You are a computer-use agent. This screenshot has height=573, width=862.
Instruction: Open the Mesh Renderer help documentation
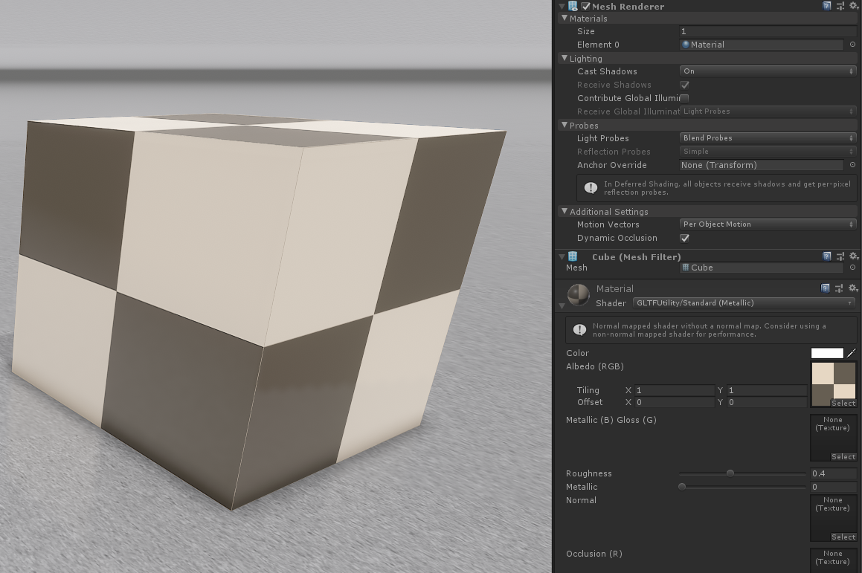point(826,6)
